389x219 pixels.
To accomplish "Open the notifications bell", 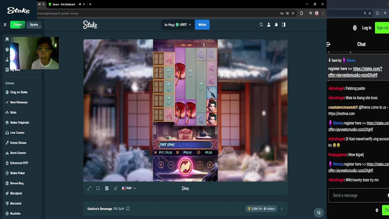I will pyautogui.click(x=276, y=25).
